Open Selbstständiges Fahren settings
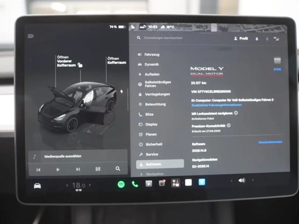Screen dimensions: 299x224 click(x=155, y=84)
